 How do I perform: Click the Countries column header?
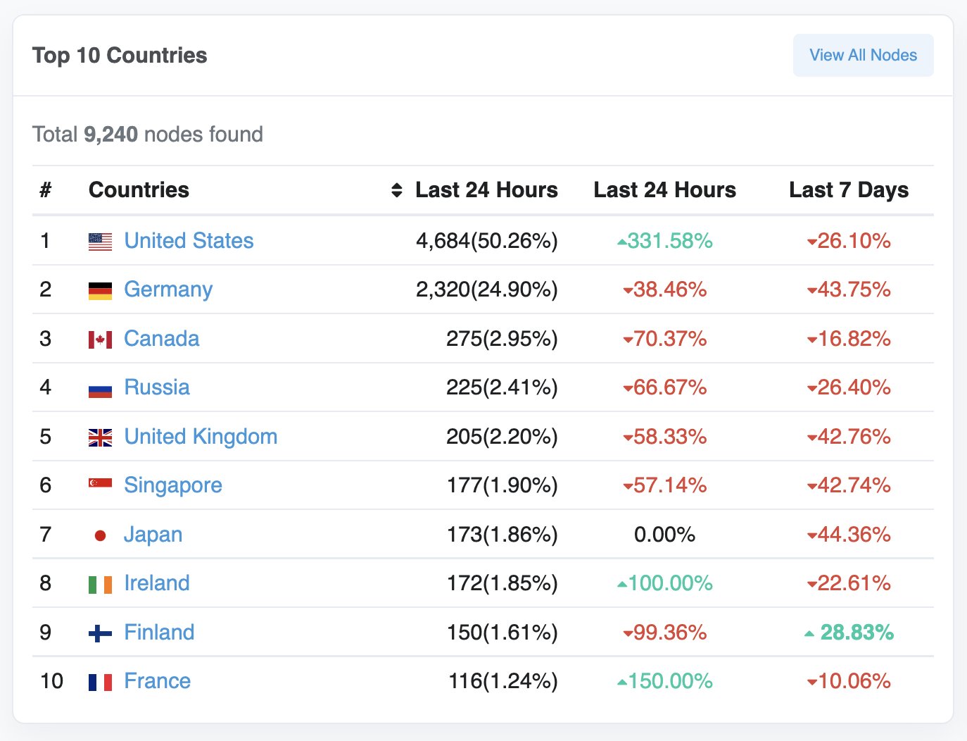(139, 190)
